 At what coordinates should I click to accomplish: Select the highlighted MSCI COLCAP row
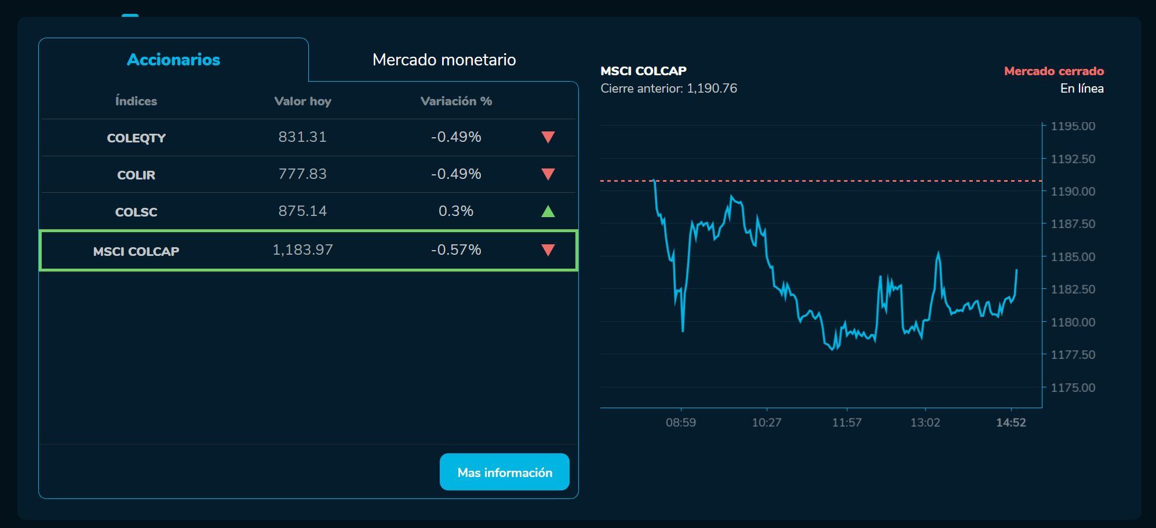(x=307, y=250)
